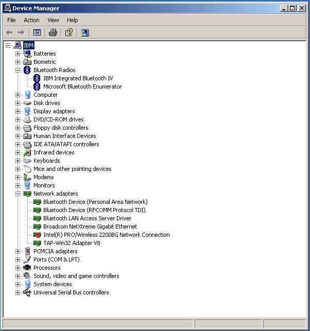This screenshot has width=310, height=331.
Task: Select the Display adapters label
Action: (54, 111)
